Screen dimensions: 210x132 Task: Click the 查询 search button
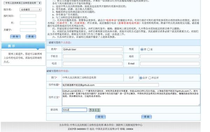coord(15,37)
